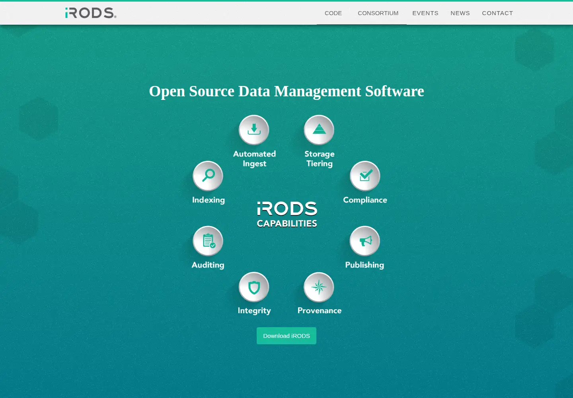Open the Automated Ingest download icon
Viewport: 573px width, 398px height.
point(254,130)
